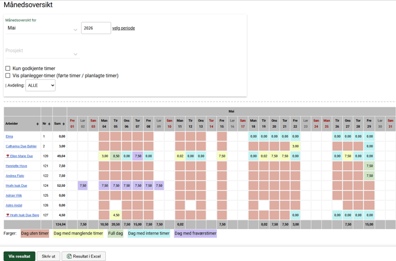Click the year input field showing 2026

[96, 28]
